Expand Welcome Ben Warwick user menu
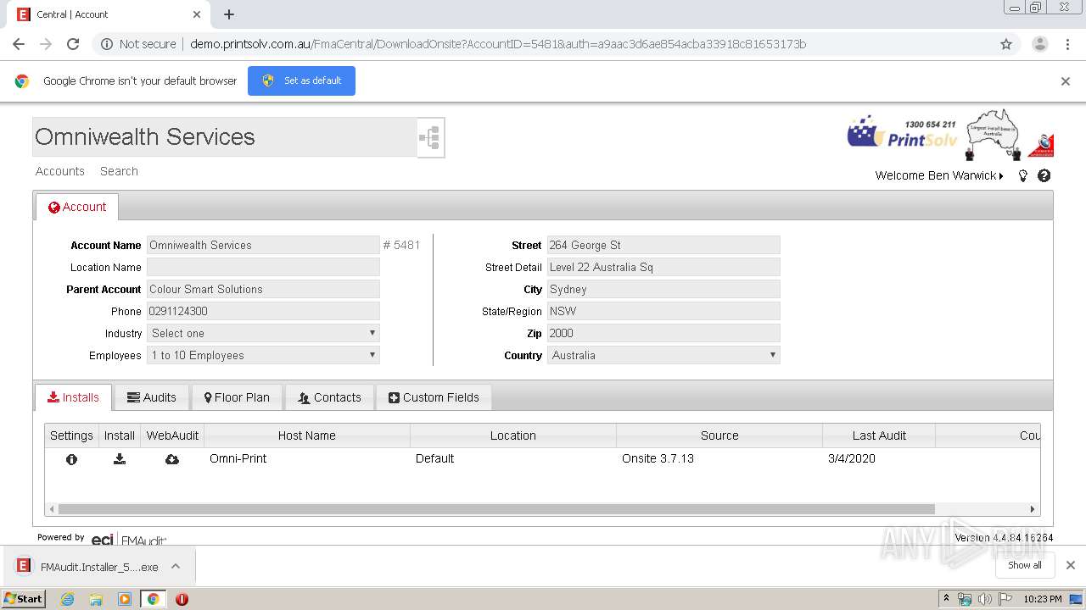 tap(939, 175)
